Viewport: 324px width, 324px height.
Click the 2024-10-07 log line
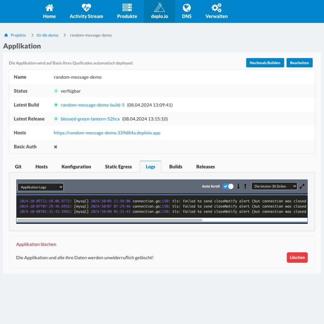tap(163, 206)
